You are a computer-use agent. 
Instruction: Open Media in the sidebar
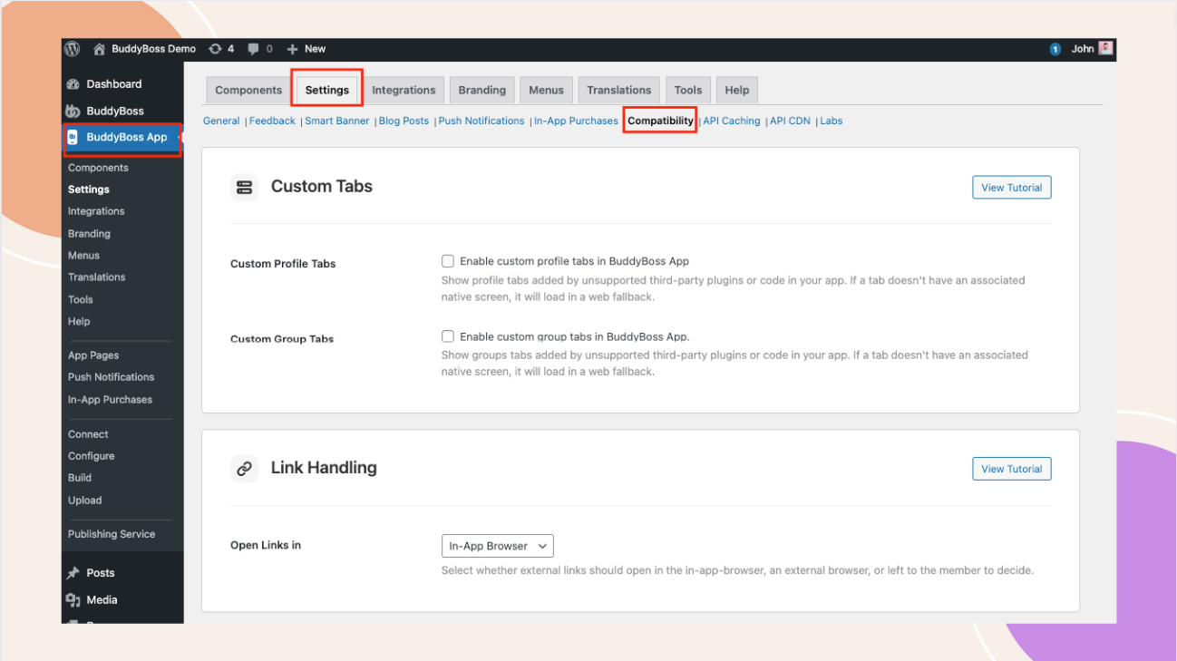pos(102,600)
